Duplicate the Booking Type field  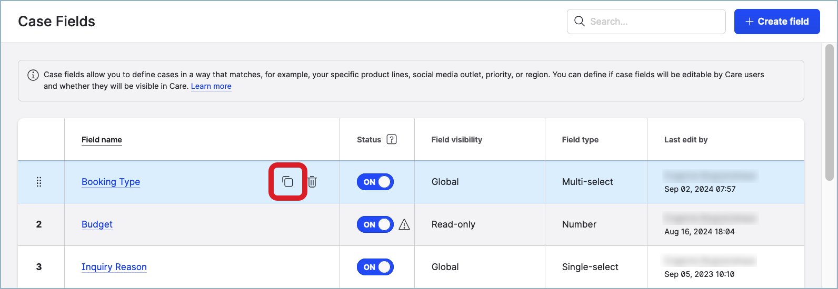tap(287, 182)
